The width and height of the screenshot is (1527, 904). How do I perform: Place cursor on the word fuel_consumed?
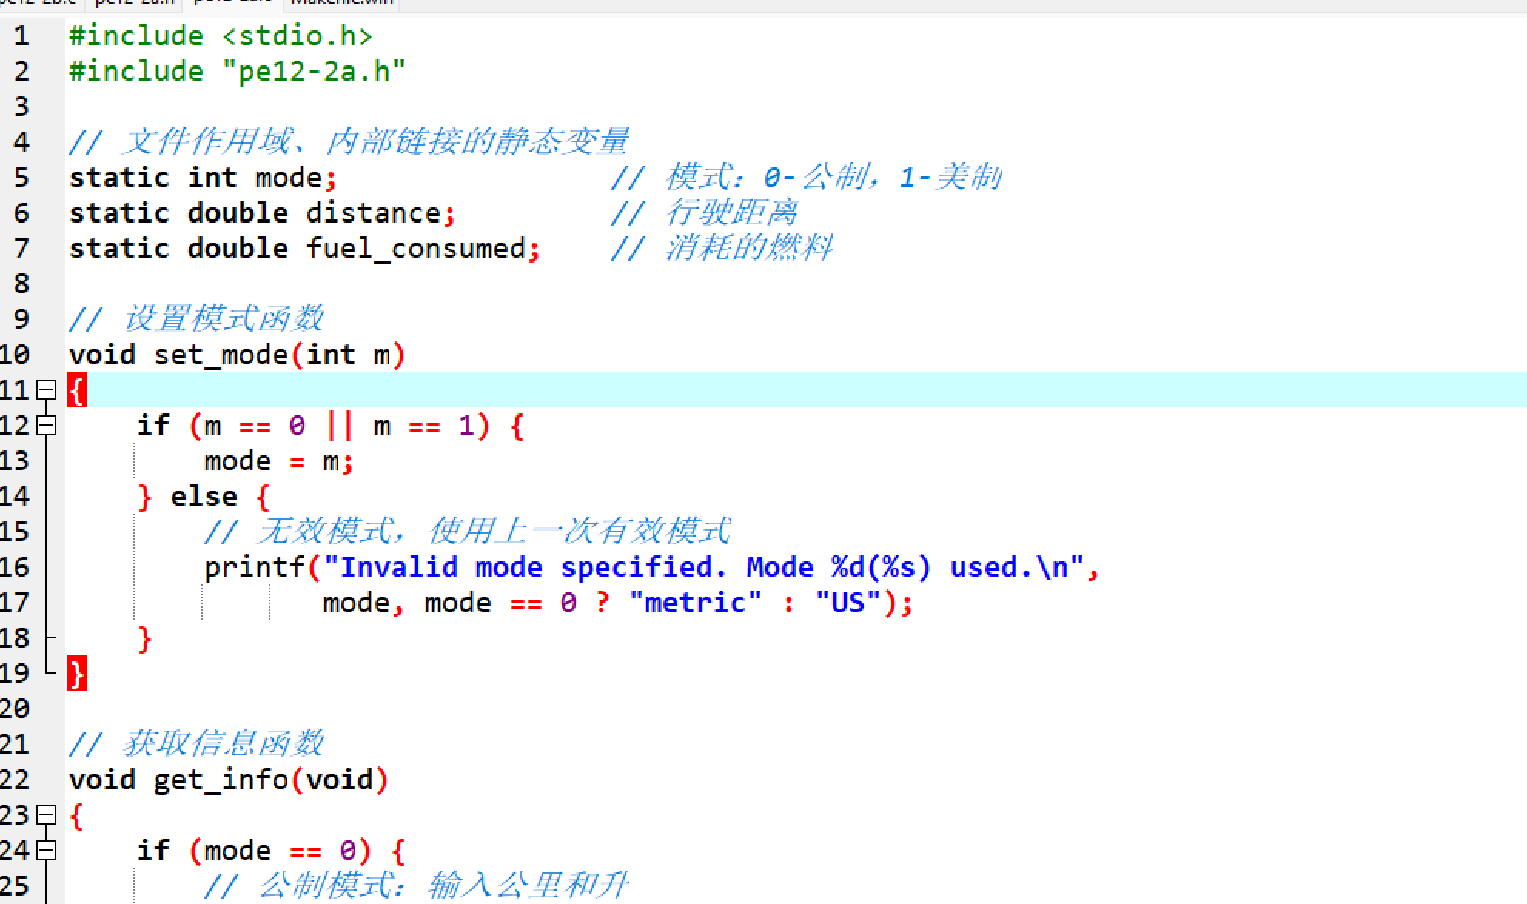pos(415,249)
